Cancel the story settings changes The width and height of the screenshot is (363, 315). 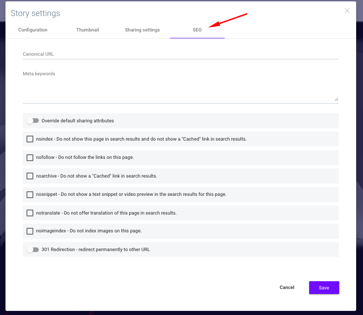tap(287, 288)
